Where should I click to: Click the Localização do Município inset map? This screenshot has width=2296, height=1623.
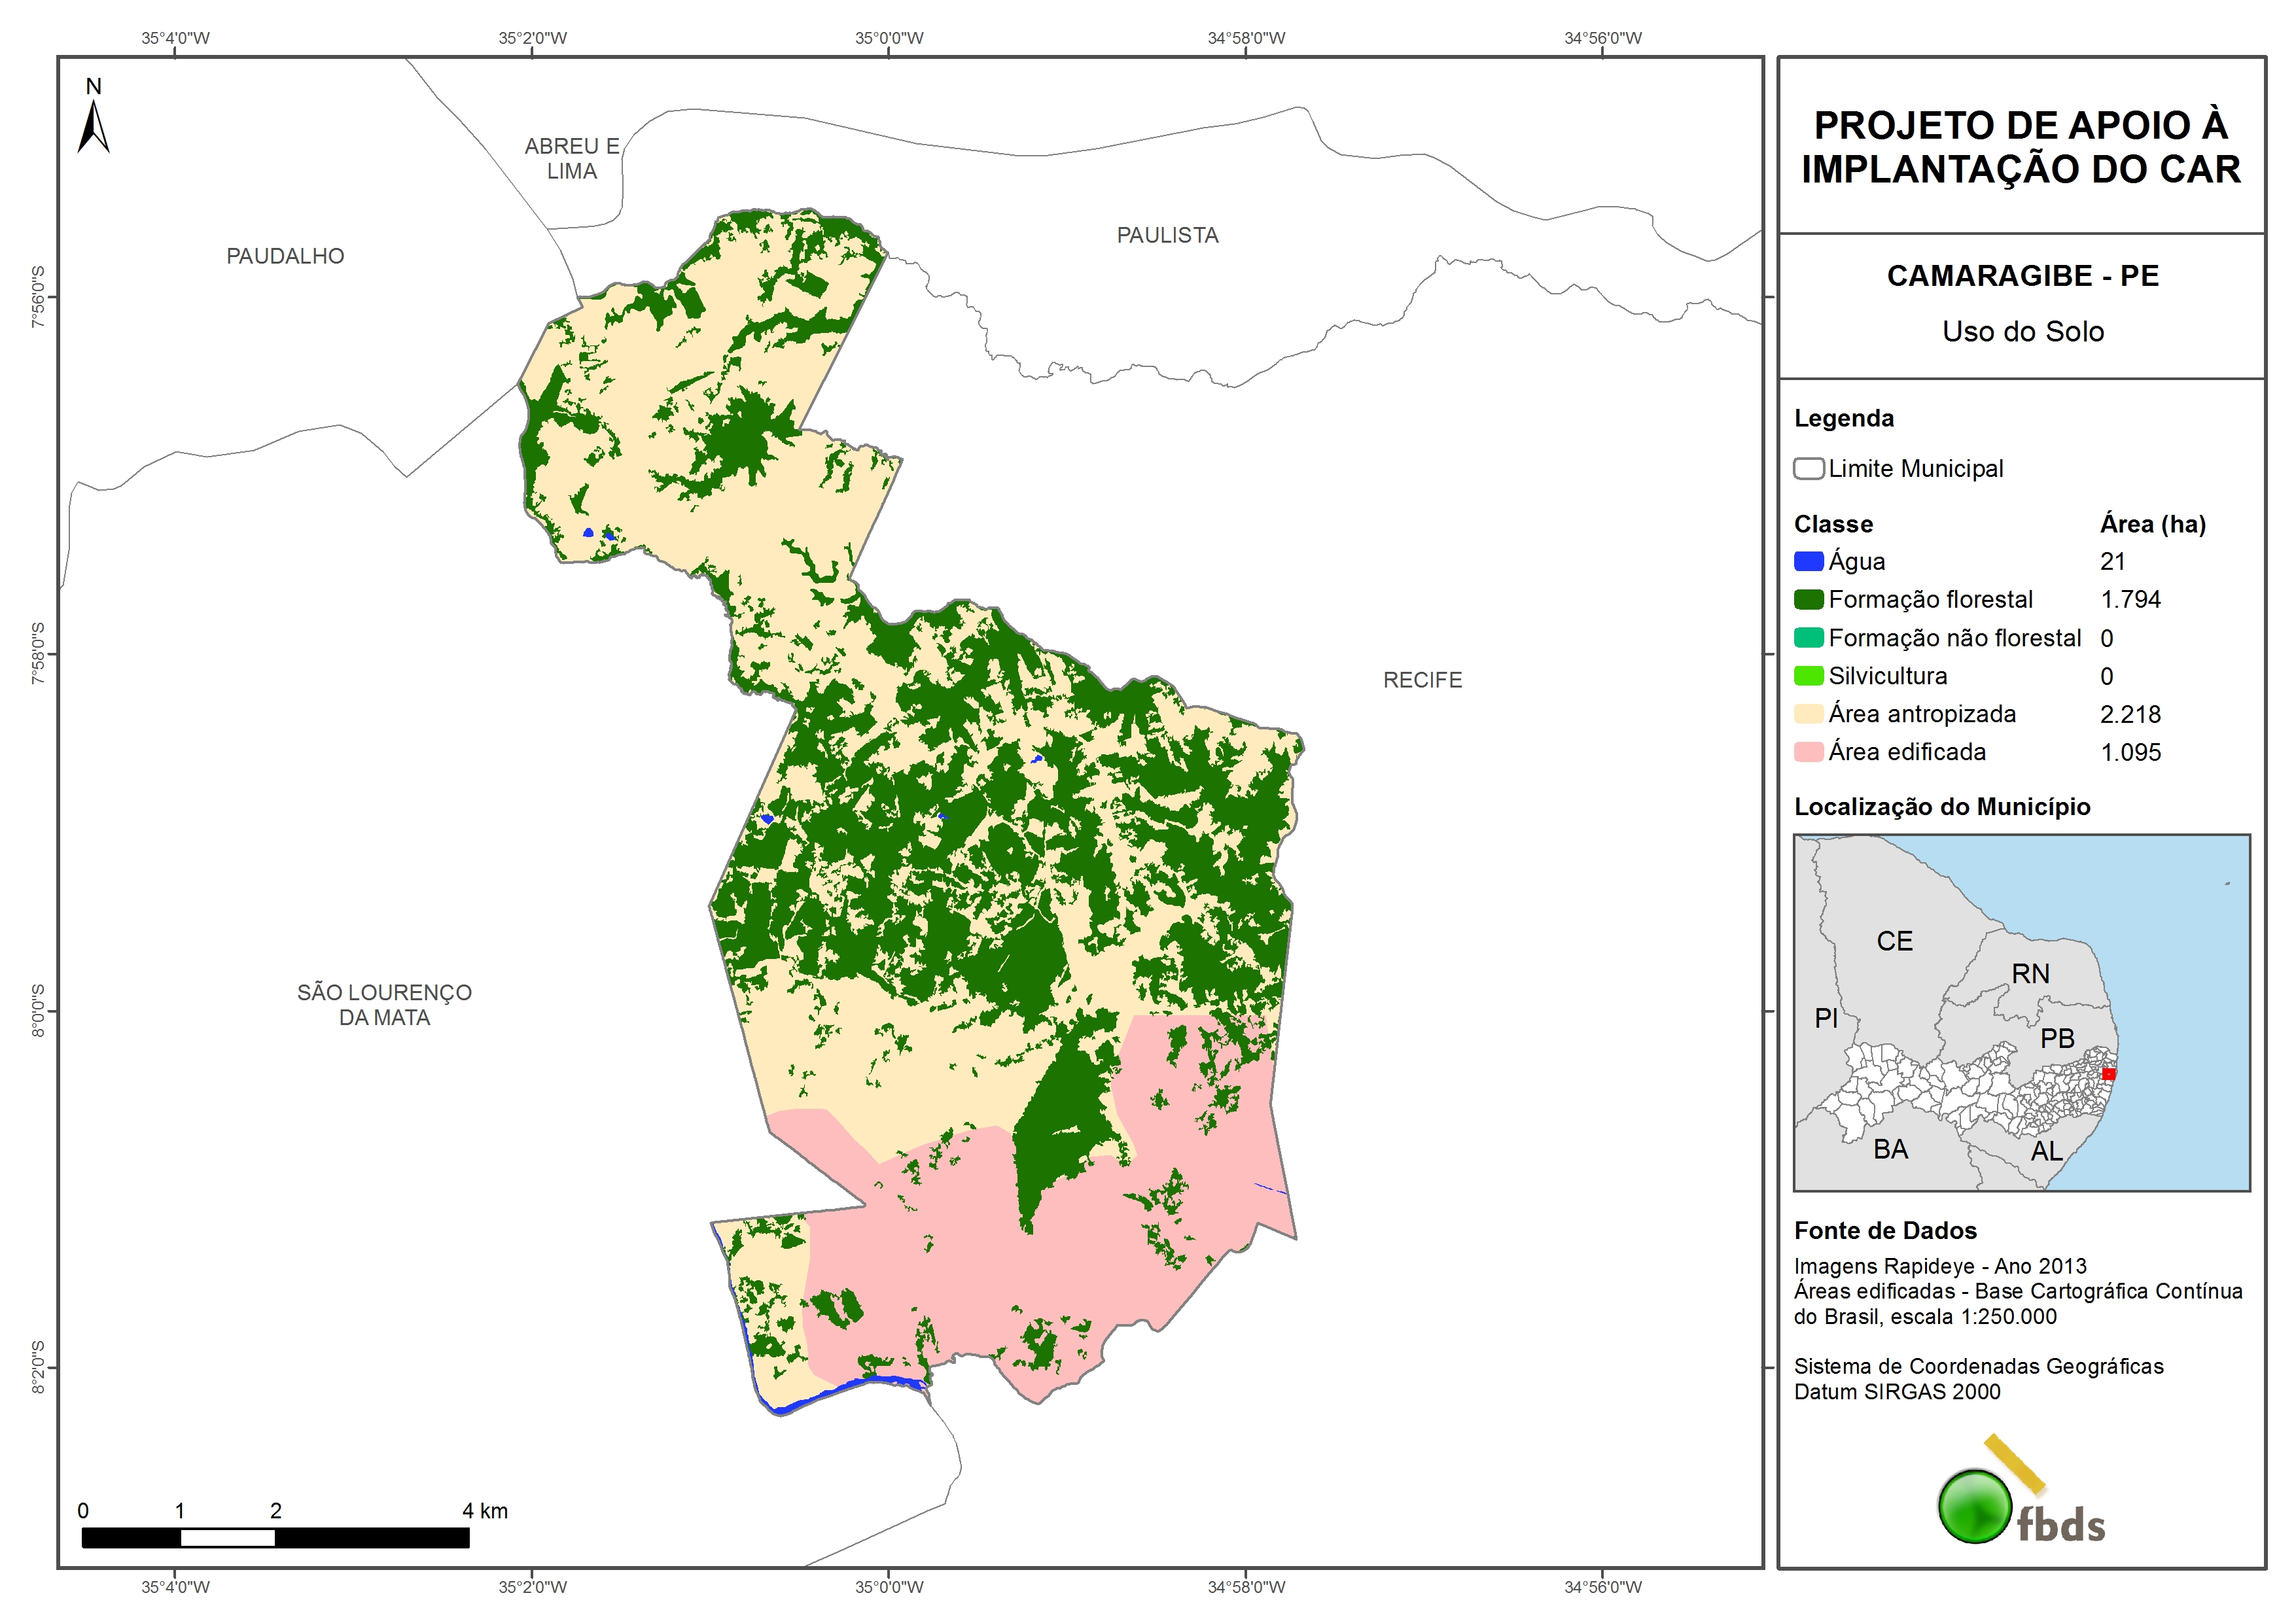2021,1012
